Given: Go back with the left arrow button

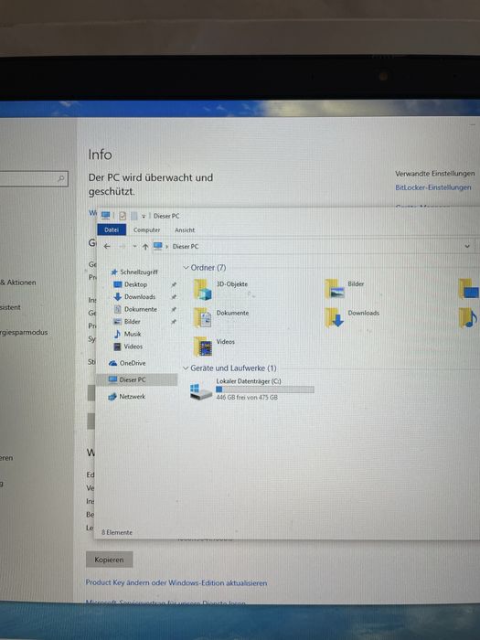Looking at the screenshot, I should [107, 246].
